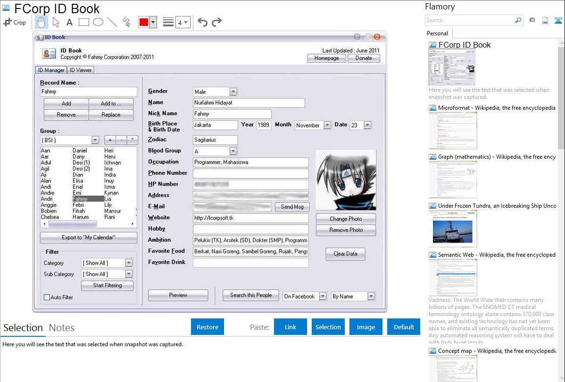Activate the hand pan tool

[42, 22]
